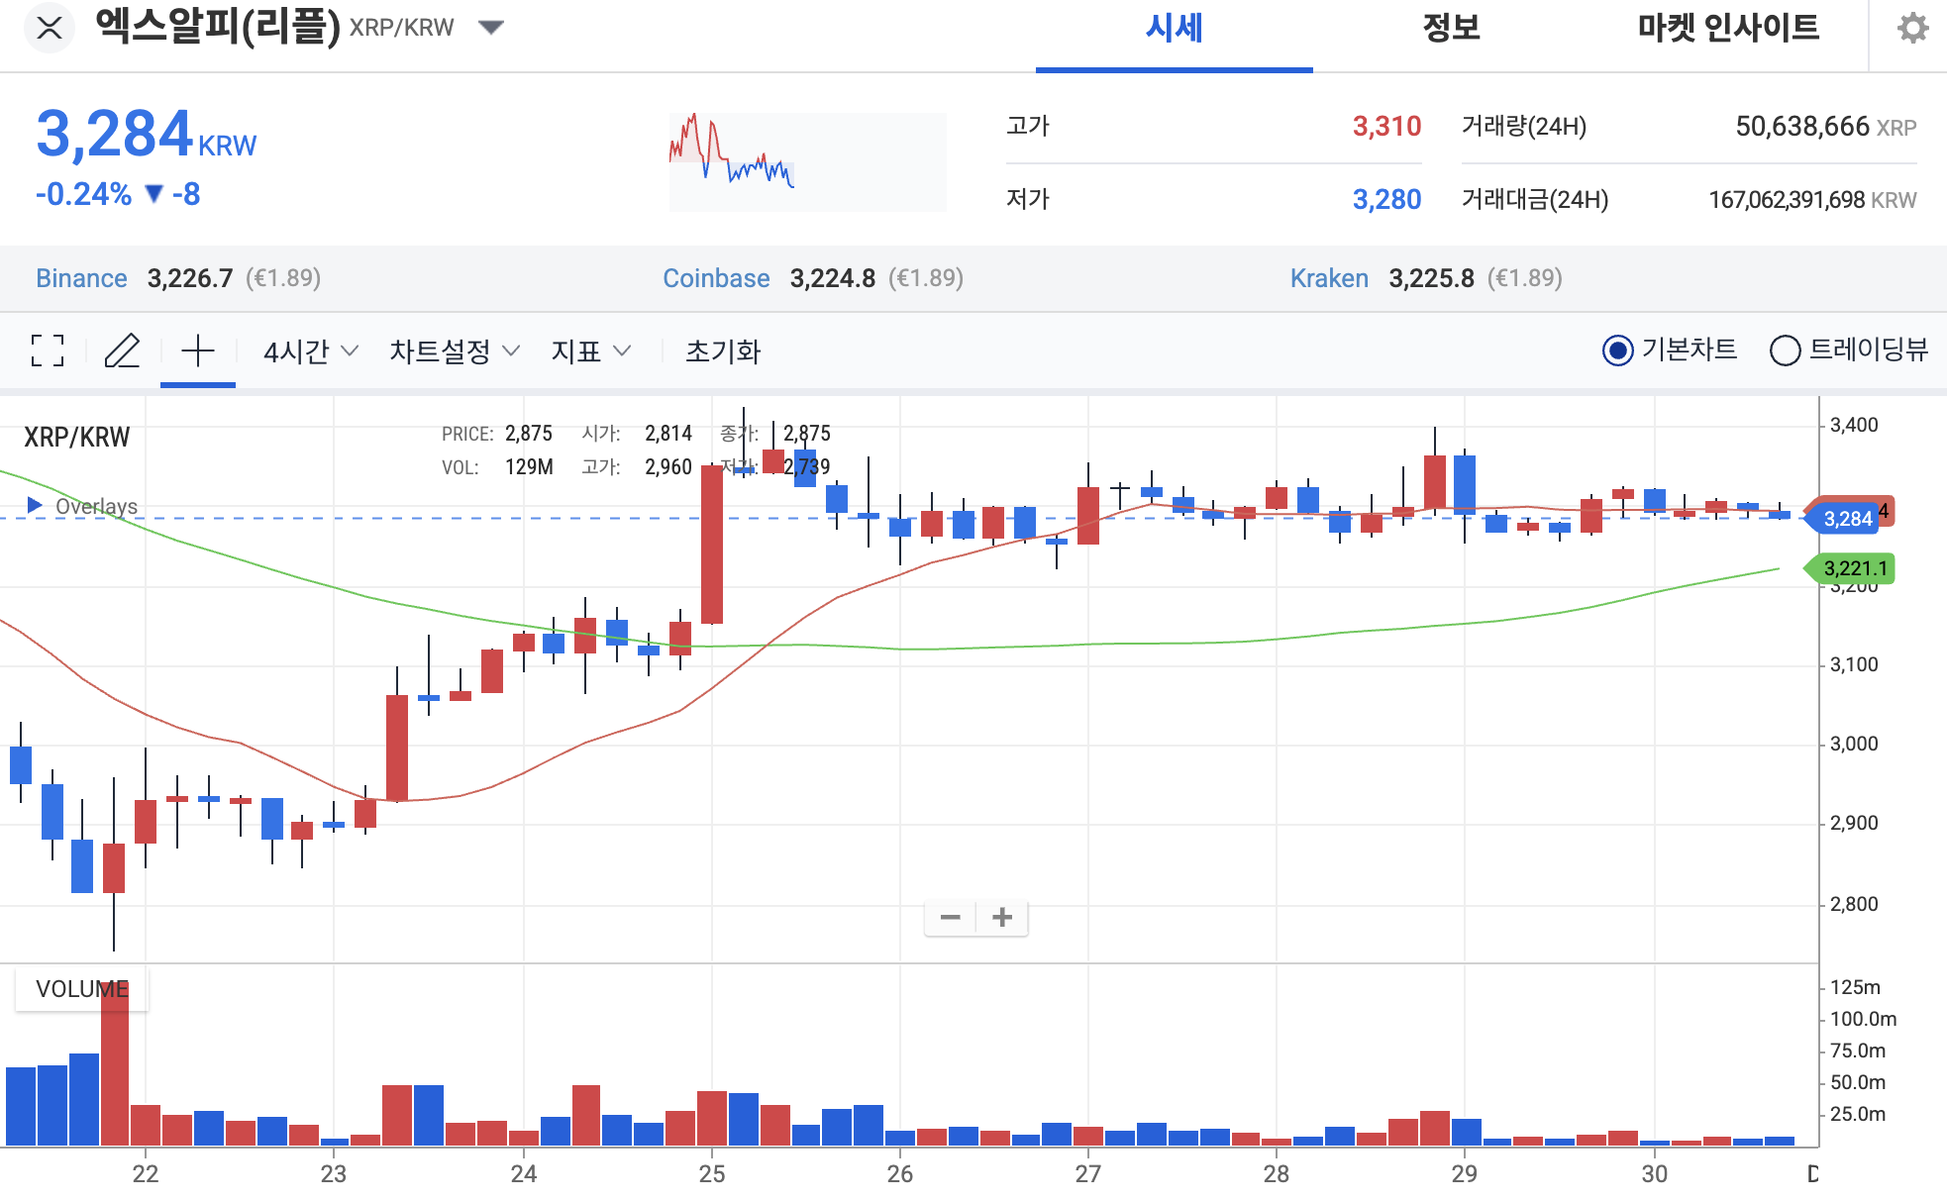This screenshot has width=1947, height=1202.
Task: Enter fullscreen chart mode
Action: tap(46, 351)
